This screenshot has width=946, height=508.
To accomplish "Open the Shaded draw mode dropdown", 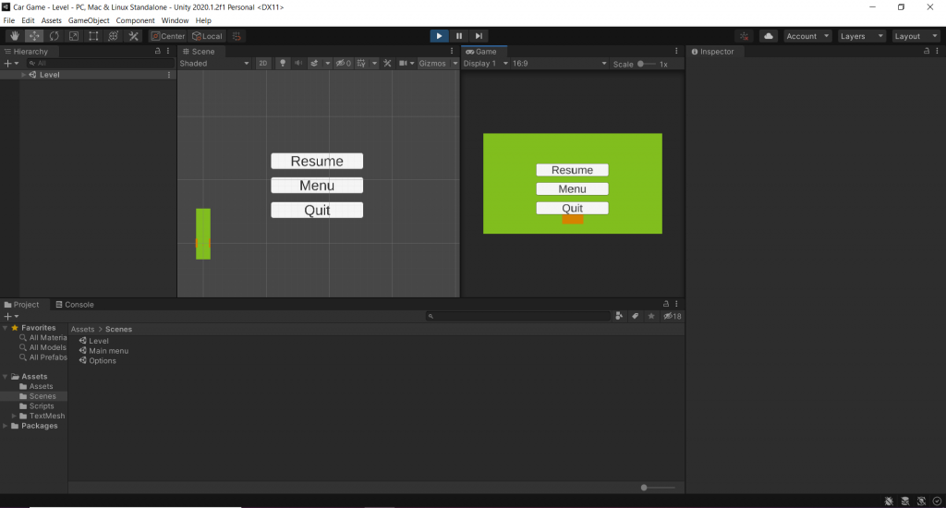I will point(214,64).
